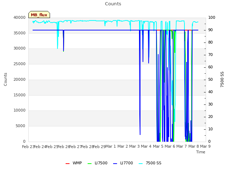227x170 pixels.
Task: Click the 25000 y-axis tick label
Action: click(x=20, y=64)
